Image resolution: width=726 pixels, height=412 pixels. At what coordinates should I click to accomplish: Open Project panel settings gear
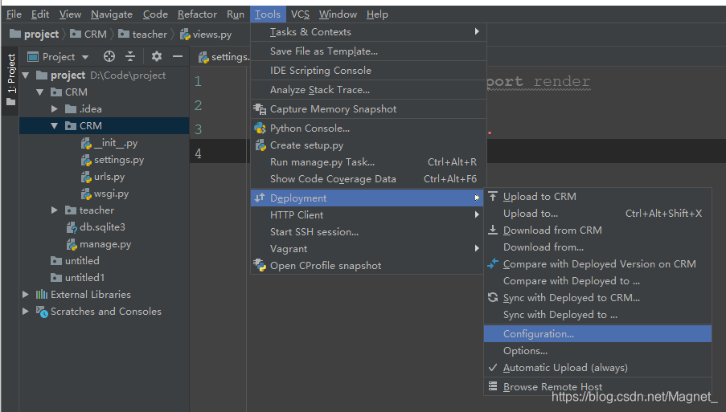click(157, 56)
